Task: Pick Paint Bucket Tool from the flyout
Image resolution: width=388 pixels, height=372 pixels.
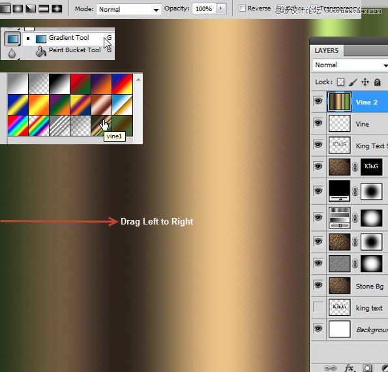Action: [68, 51]
